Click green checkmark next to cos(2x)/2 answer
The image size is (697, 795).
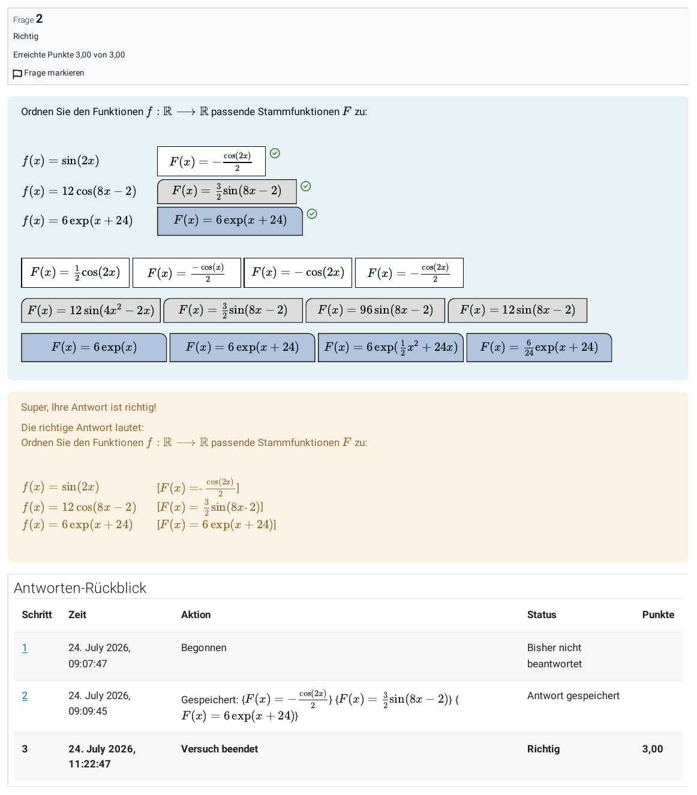[x=275, y=153]
